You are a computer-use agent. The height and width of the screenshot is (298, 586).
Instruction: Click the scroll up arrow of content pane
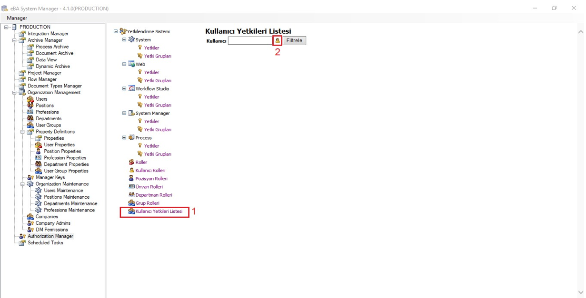(x=580, y=32)
